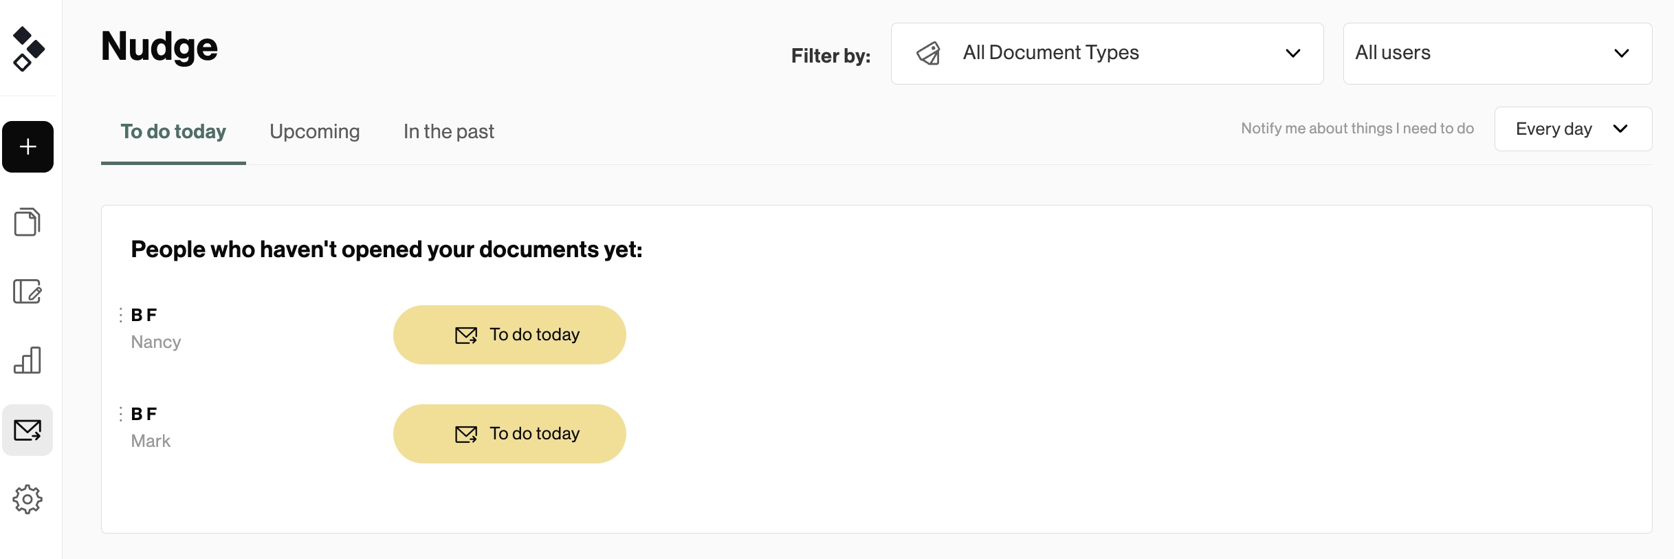
Task: Click To do today button for Mark
Action: 509,434
